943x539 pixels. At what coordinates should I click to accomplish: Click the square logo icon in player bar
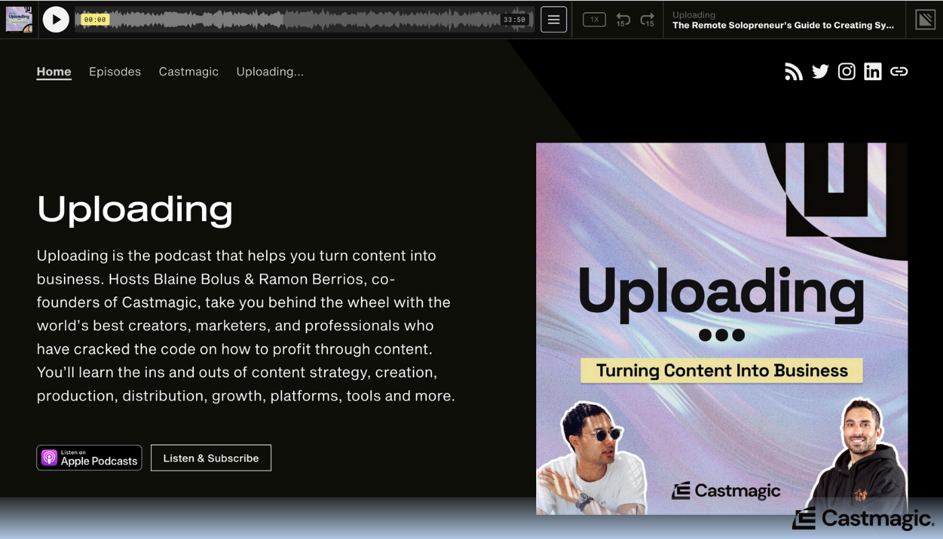pyautogui.click(x=925, y=20)
